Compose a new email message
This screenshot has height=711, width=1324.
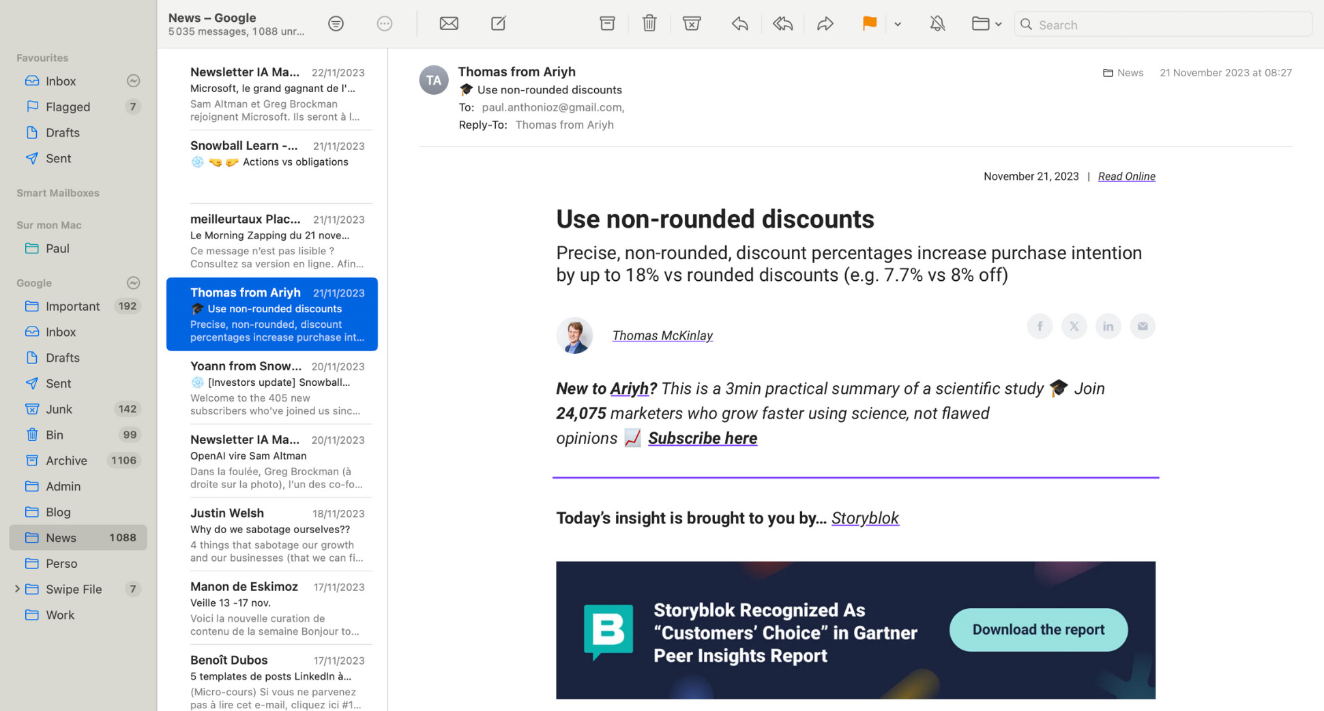tap(498, 23)
